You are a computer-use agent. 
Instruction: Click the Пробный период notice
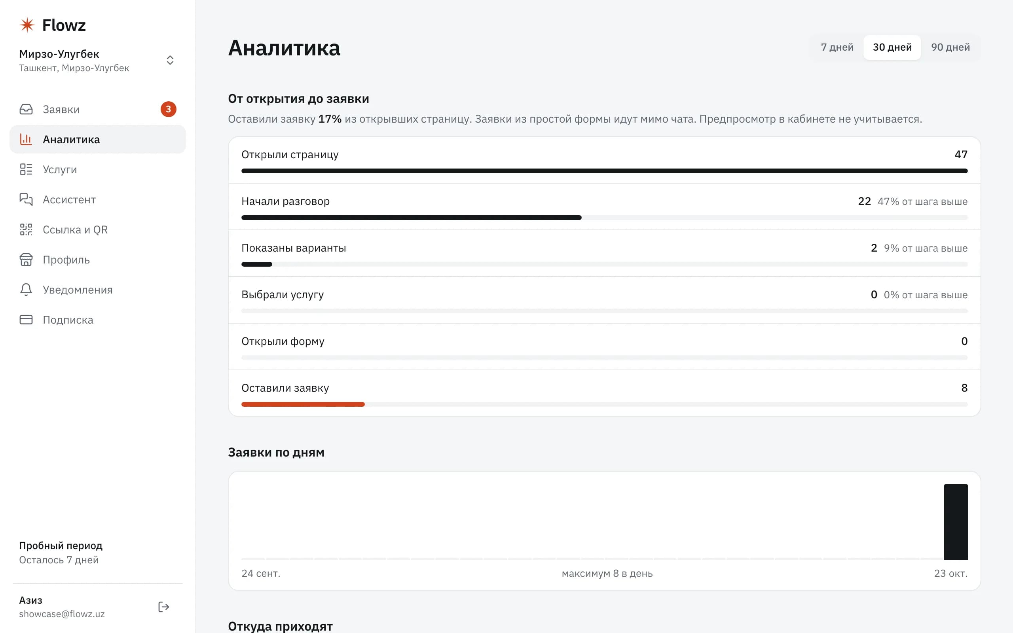[61, 553]
